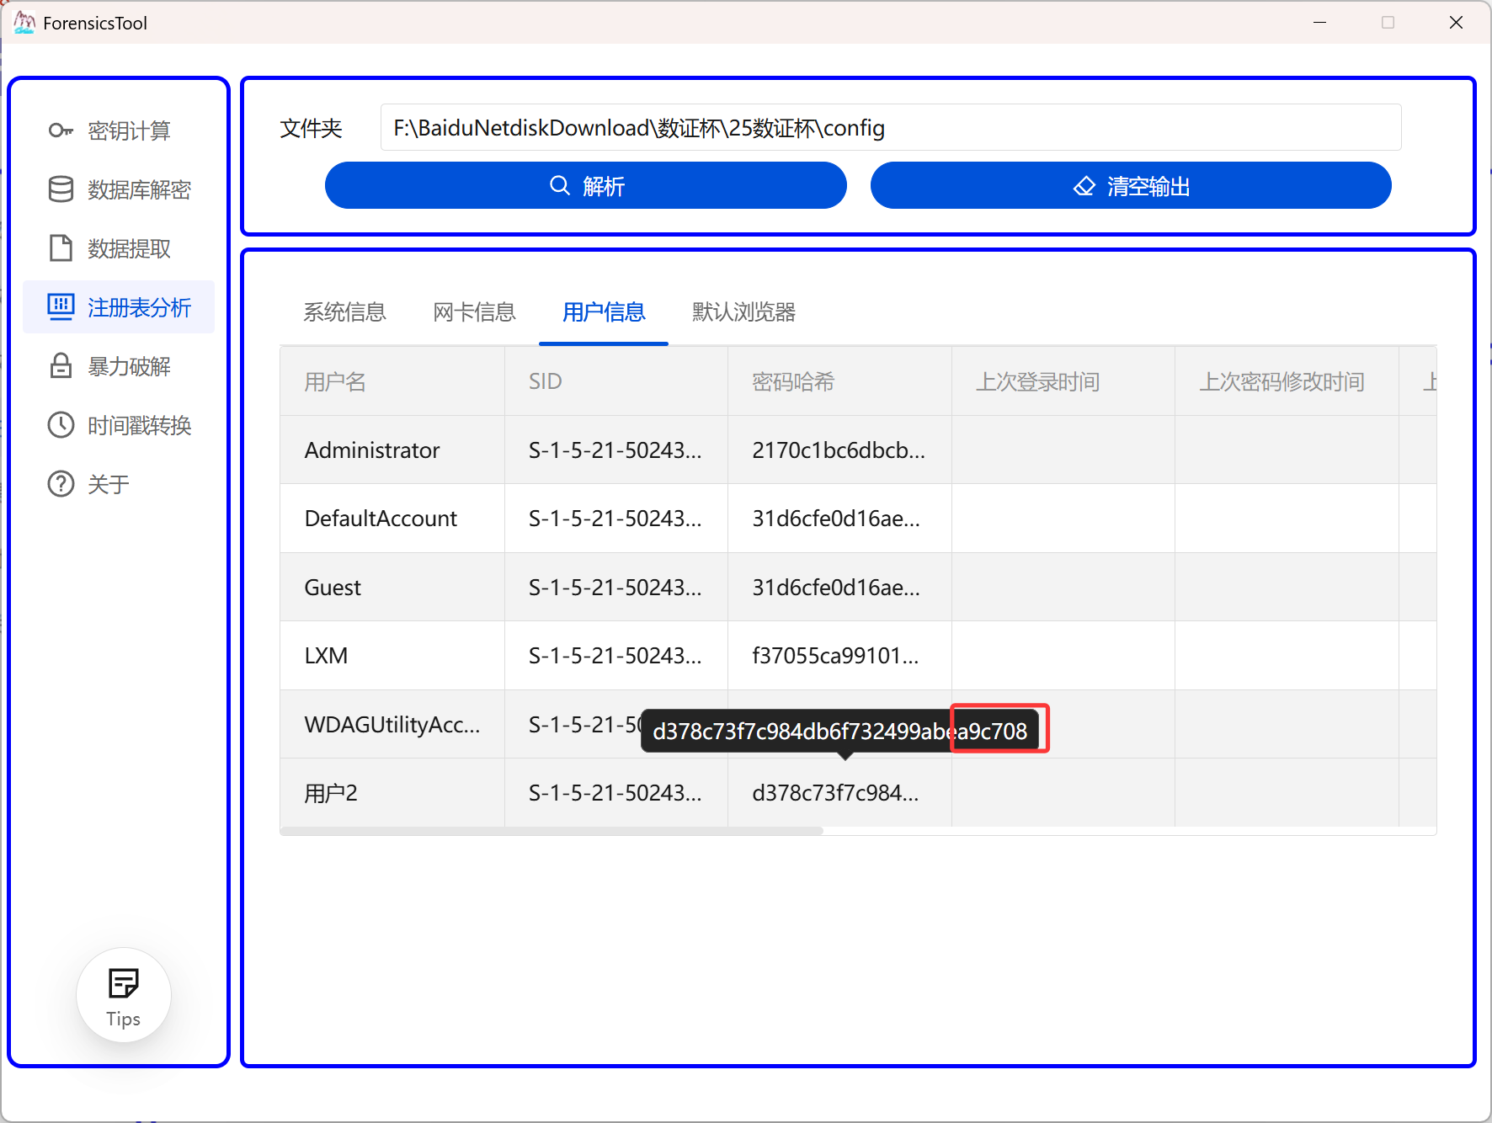
Task: Close the ForensicsTool window
Action: point(1456,23)
